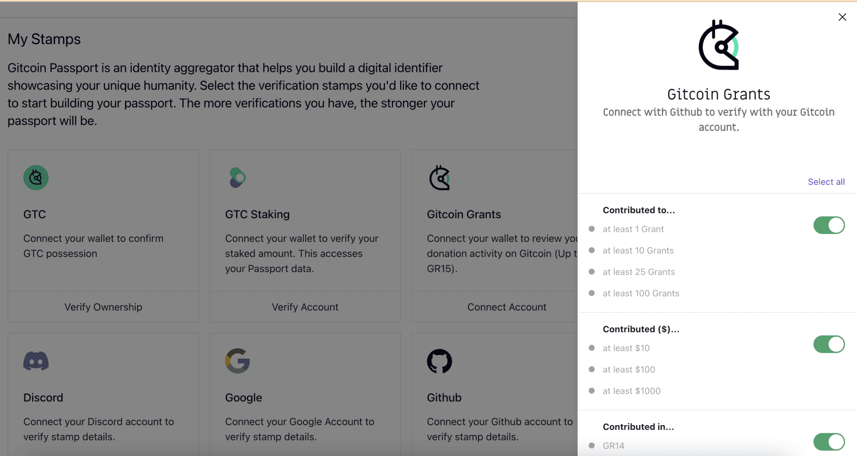Click the 'Google' card title

coord(243,398)
